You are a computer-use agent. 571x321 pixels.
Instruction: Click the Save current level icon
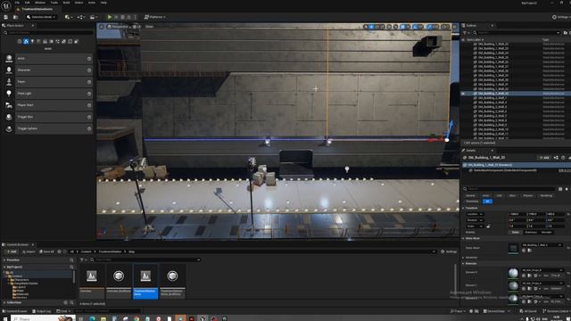point(6,17)
